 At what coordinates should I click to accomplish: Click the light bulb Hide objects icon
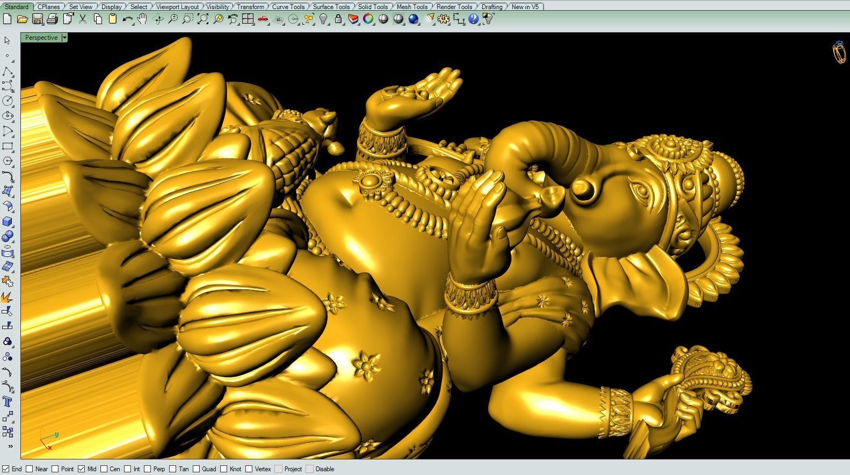[x=323, y=19]
